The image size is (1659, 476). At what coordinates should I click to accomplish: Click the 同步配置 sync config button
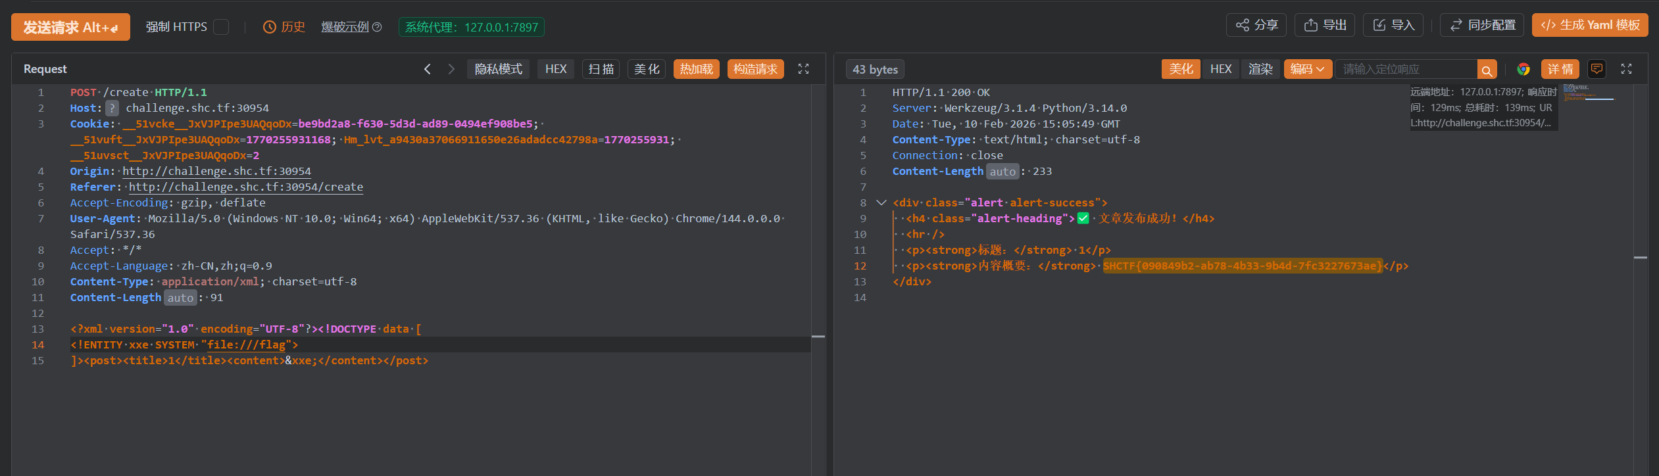click(x=1481, y=25)
